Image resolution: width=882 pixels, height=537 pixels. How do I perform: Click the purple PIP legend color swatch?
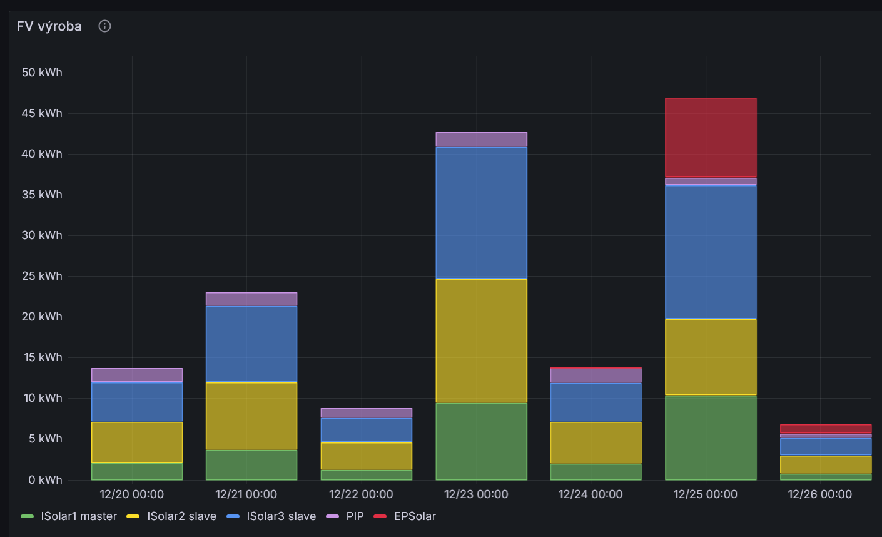tap(332, 516)
